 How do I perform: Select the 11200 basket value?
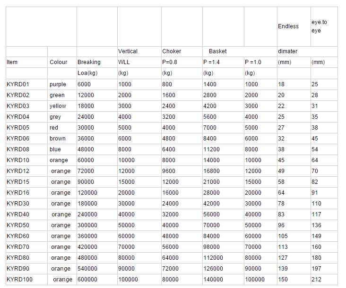point(211,149)
